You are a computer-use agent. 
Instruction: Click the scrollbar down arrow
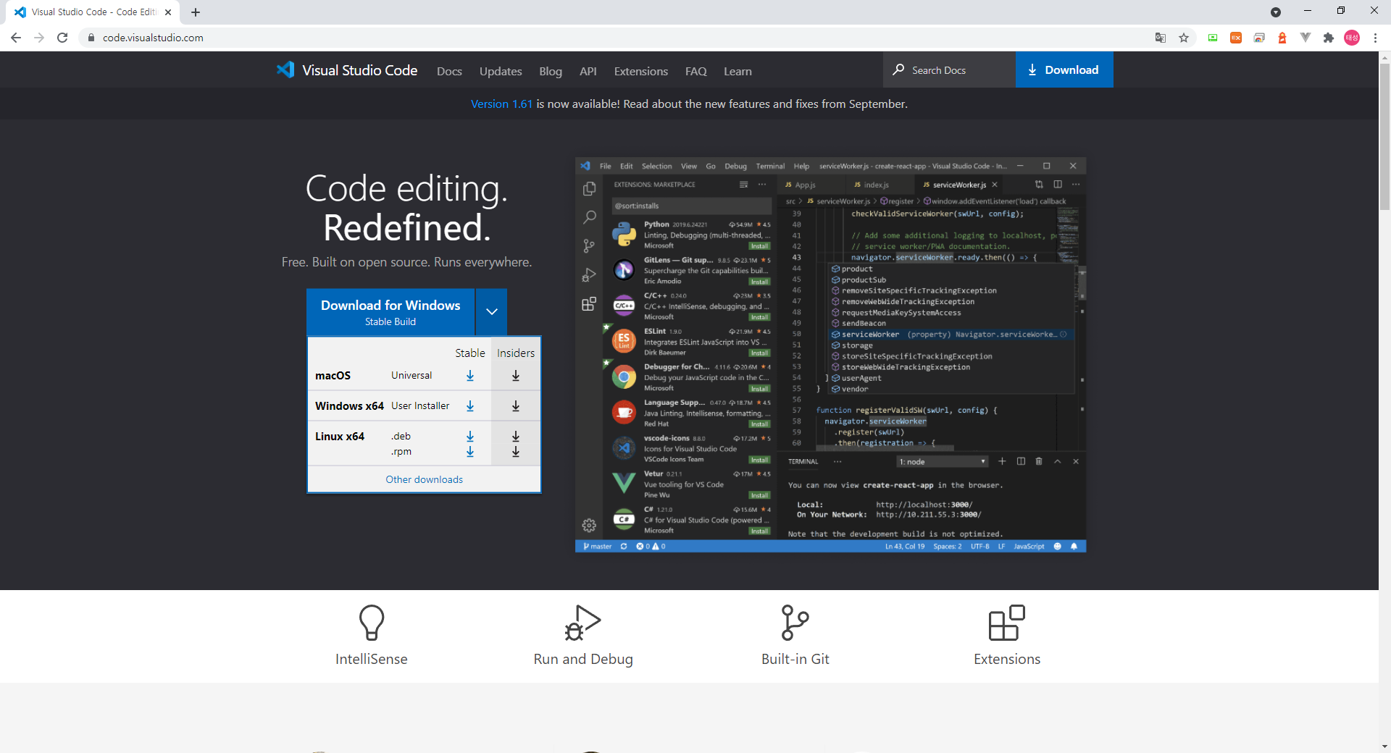[x=1384, y=746]
